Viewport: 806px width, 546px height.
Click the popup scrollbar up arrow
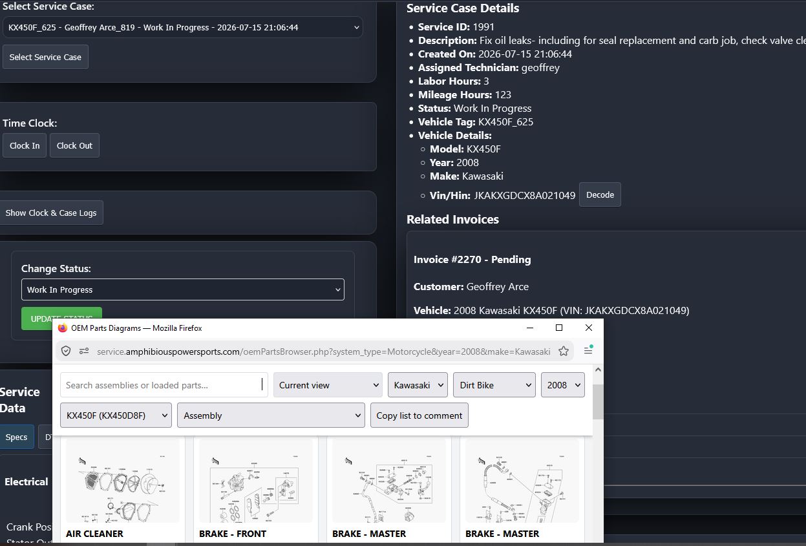tap(598, 370)
